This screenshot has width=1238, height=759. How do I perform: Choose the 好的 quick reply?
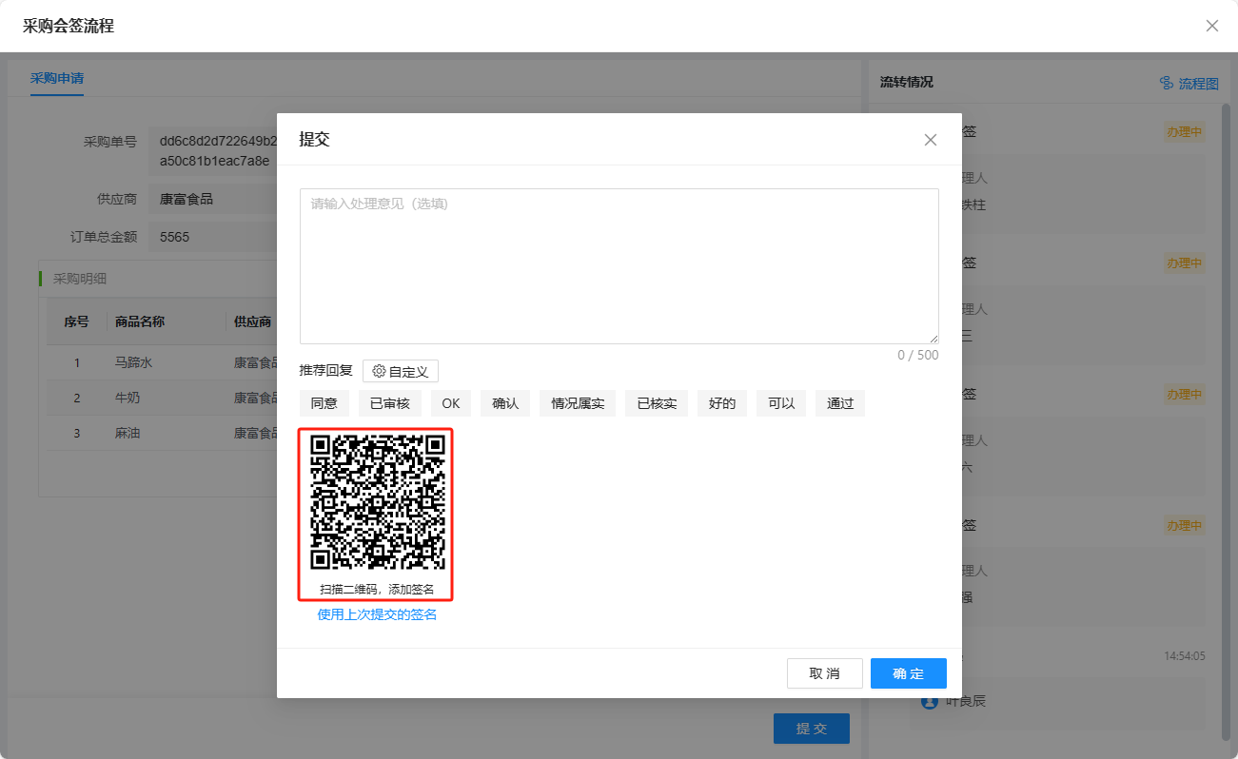[722, 403]
